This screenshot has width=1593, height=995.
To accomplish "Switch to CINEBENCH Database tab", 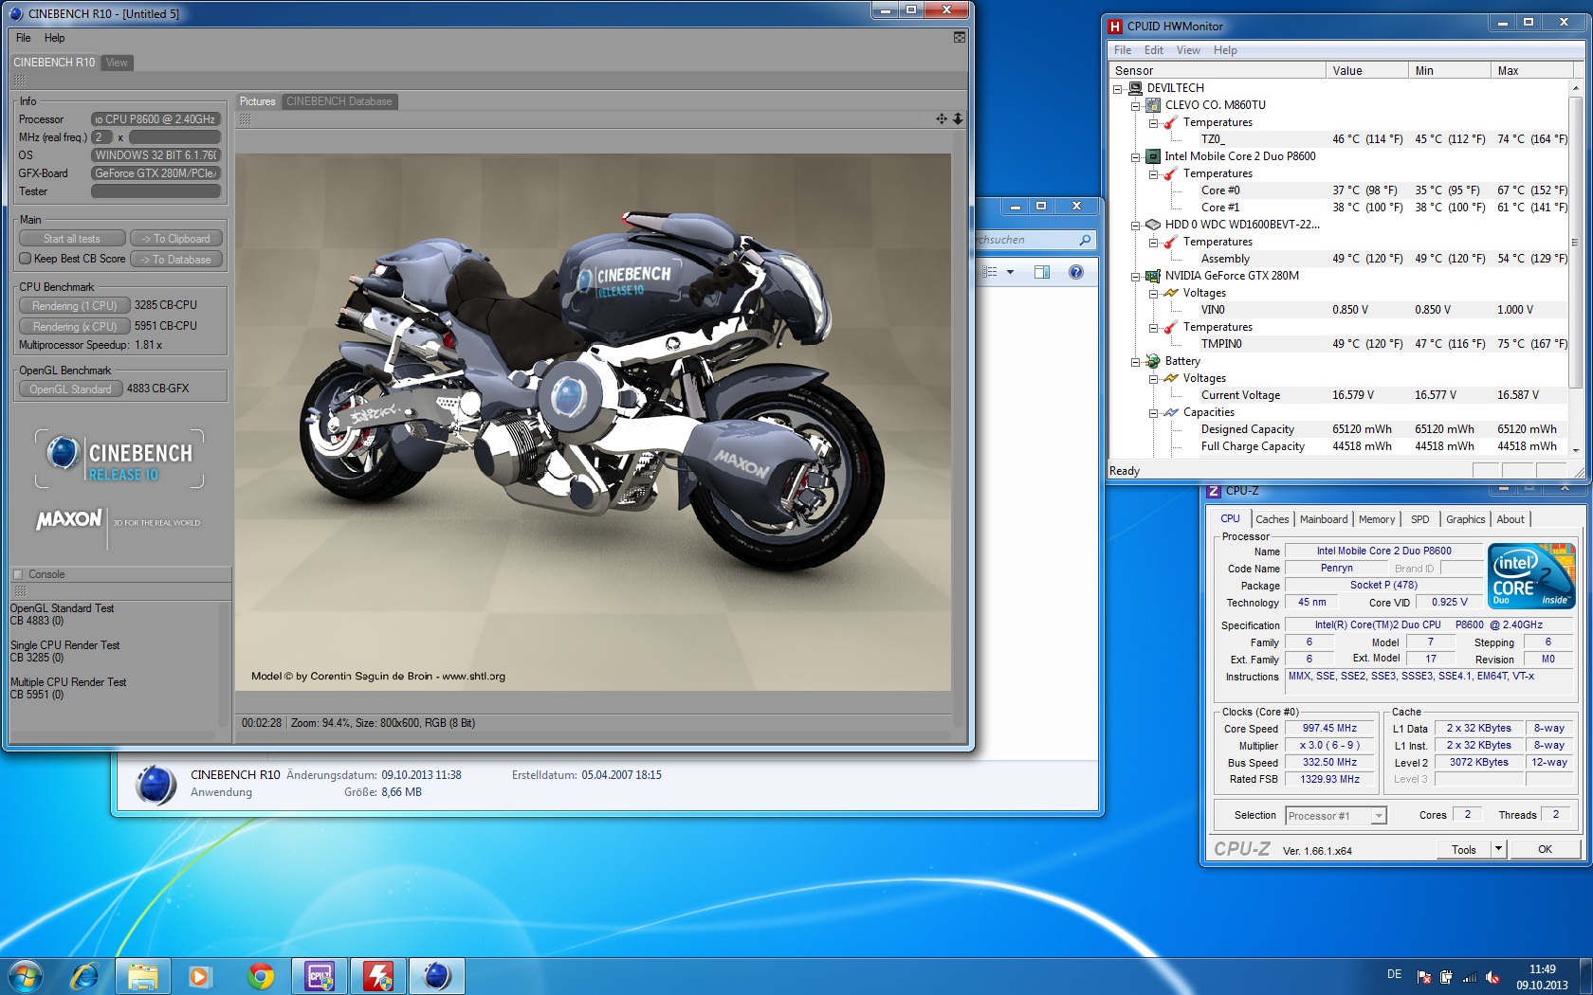I will tap(339, 101).
